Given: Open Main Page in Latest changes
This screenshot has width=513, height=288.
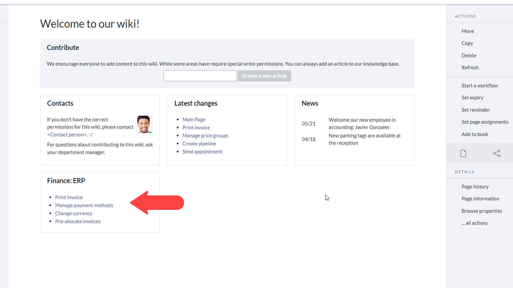Looking at the screenshot, I should click(x=194, y=120).
